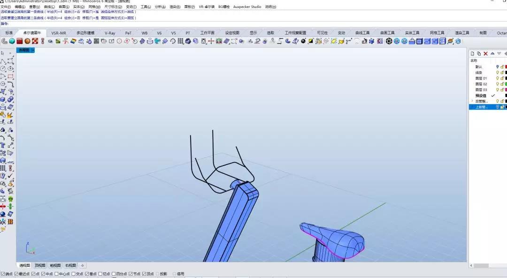Toggle 顶点 vertex osnap checkbox
Screen dimensions: 507x278
(144, 274)
